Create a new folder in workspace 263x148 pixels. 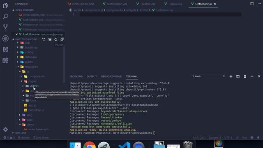50,39
